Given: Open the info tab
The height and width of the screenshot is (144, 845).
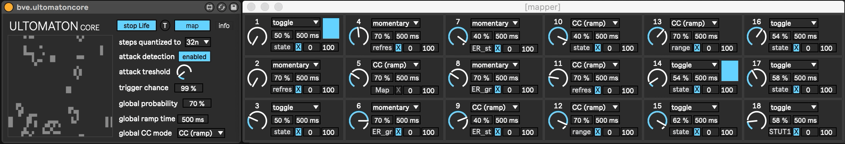Looking at the screenshot, I should pyautogui.click(x=224, y=26).
